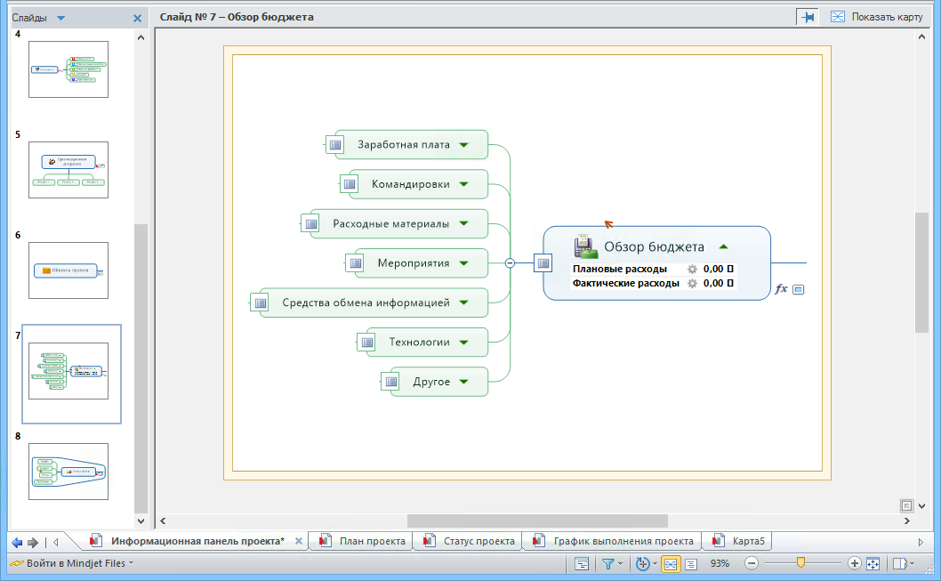This screenshot has width=941, height=581.
Task: Toggle outline view in status bar
Action: pyautogui.click(x=690, y=563)
